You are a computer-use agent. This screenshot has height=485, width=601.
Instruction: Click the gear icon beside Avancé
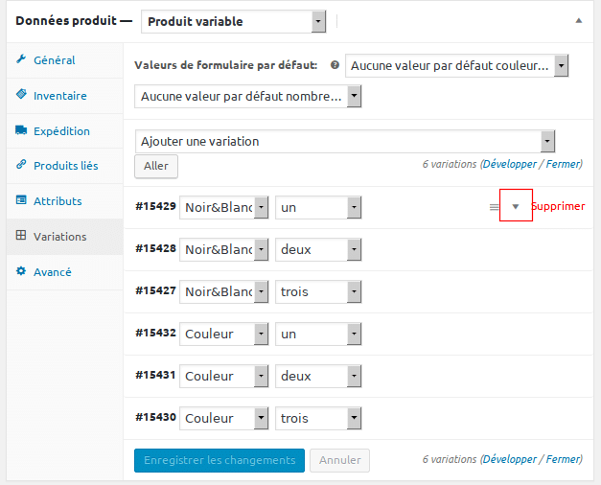(x=21, y=271)
